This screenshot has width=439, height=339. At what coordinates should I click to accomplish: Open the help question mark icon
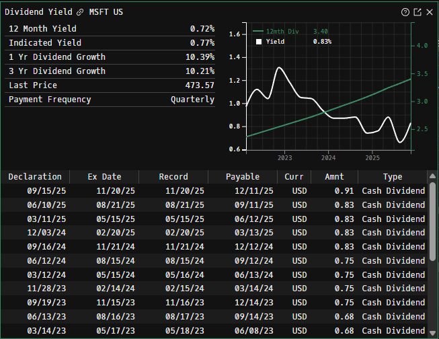405,12
